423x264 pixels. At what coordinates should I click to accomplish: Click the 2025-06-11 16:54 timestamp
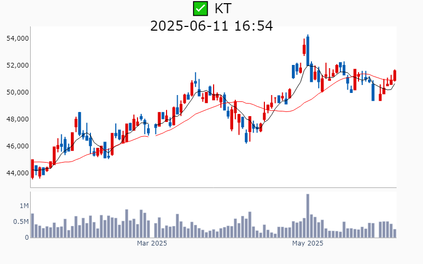[212, 26]
